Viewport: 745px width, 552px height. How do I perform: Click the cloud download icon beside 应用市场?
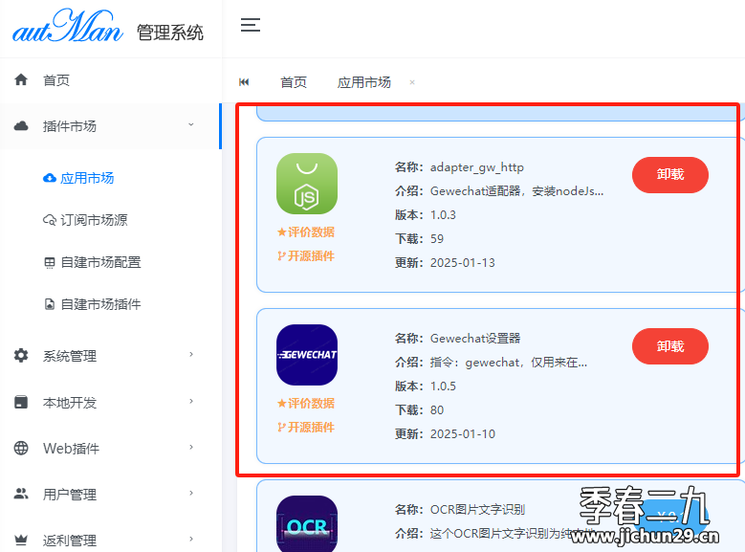point(50,178)
